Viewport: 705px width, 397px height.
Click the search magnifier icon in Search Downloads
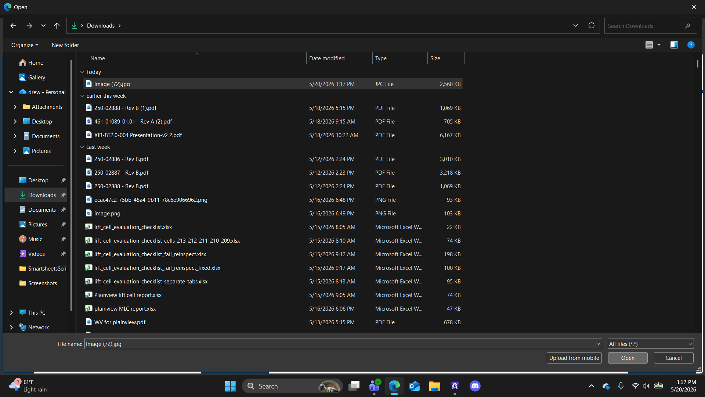tap(687, 26)
